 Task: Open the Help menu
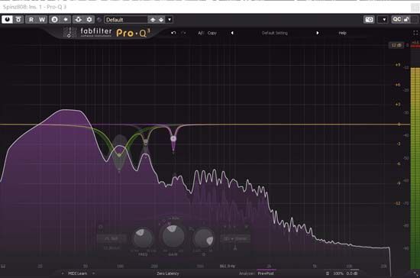click(342, 33)
